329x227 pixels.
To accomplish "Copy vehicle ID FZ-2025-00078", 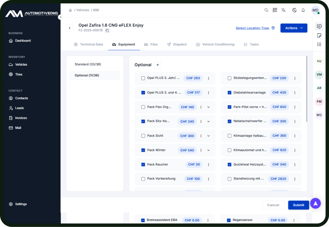I will pyautogui.click(x=107, y=30).
